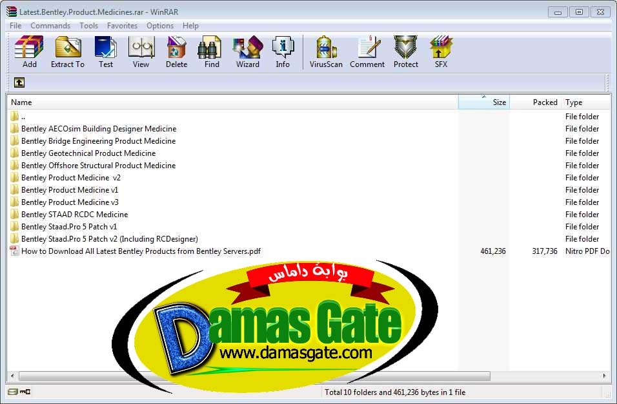This screenshot has height=404, width=617.
Task: Click the horizontal scrollbar left arrow
Action: point(12,376)
